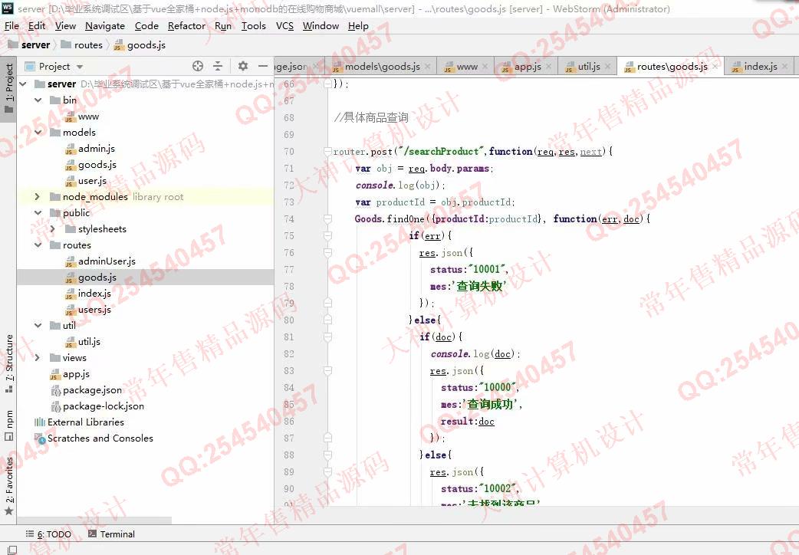Viewport: 799px width, 555px height.
Task: Open the View menu
Action: [x=65, y=25]
